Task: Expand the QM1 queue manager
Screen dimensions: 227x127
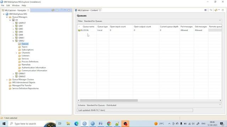Action: pos(13,26)
